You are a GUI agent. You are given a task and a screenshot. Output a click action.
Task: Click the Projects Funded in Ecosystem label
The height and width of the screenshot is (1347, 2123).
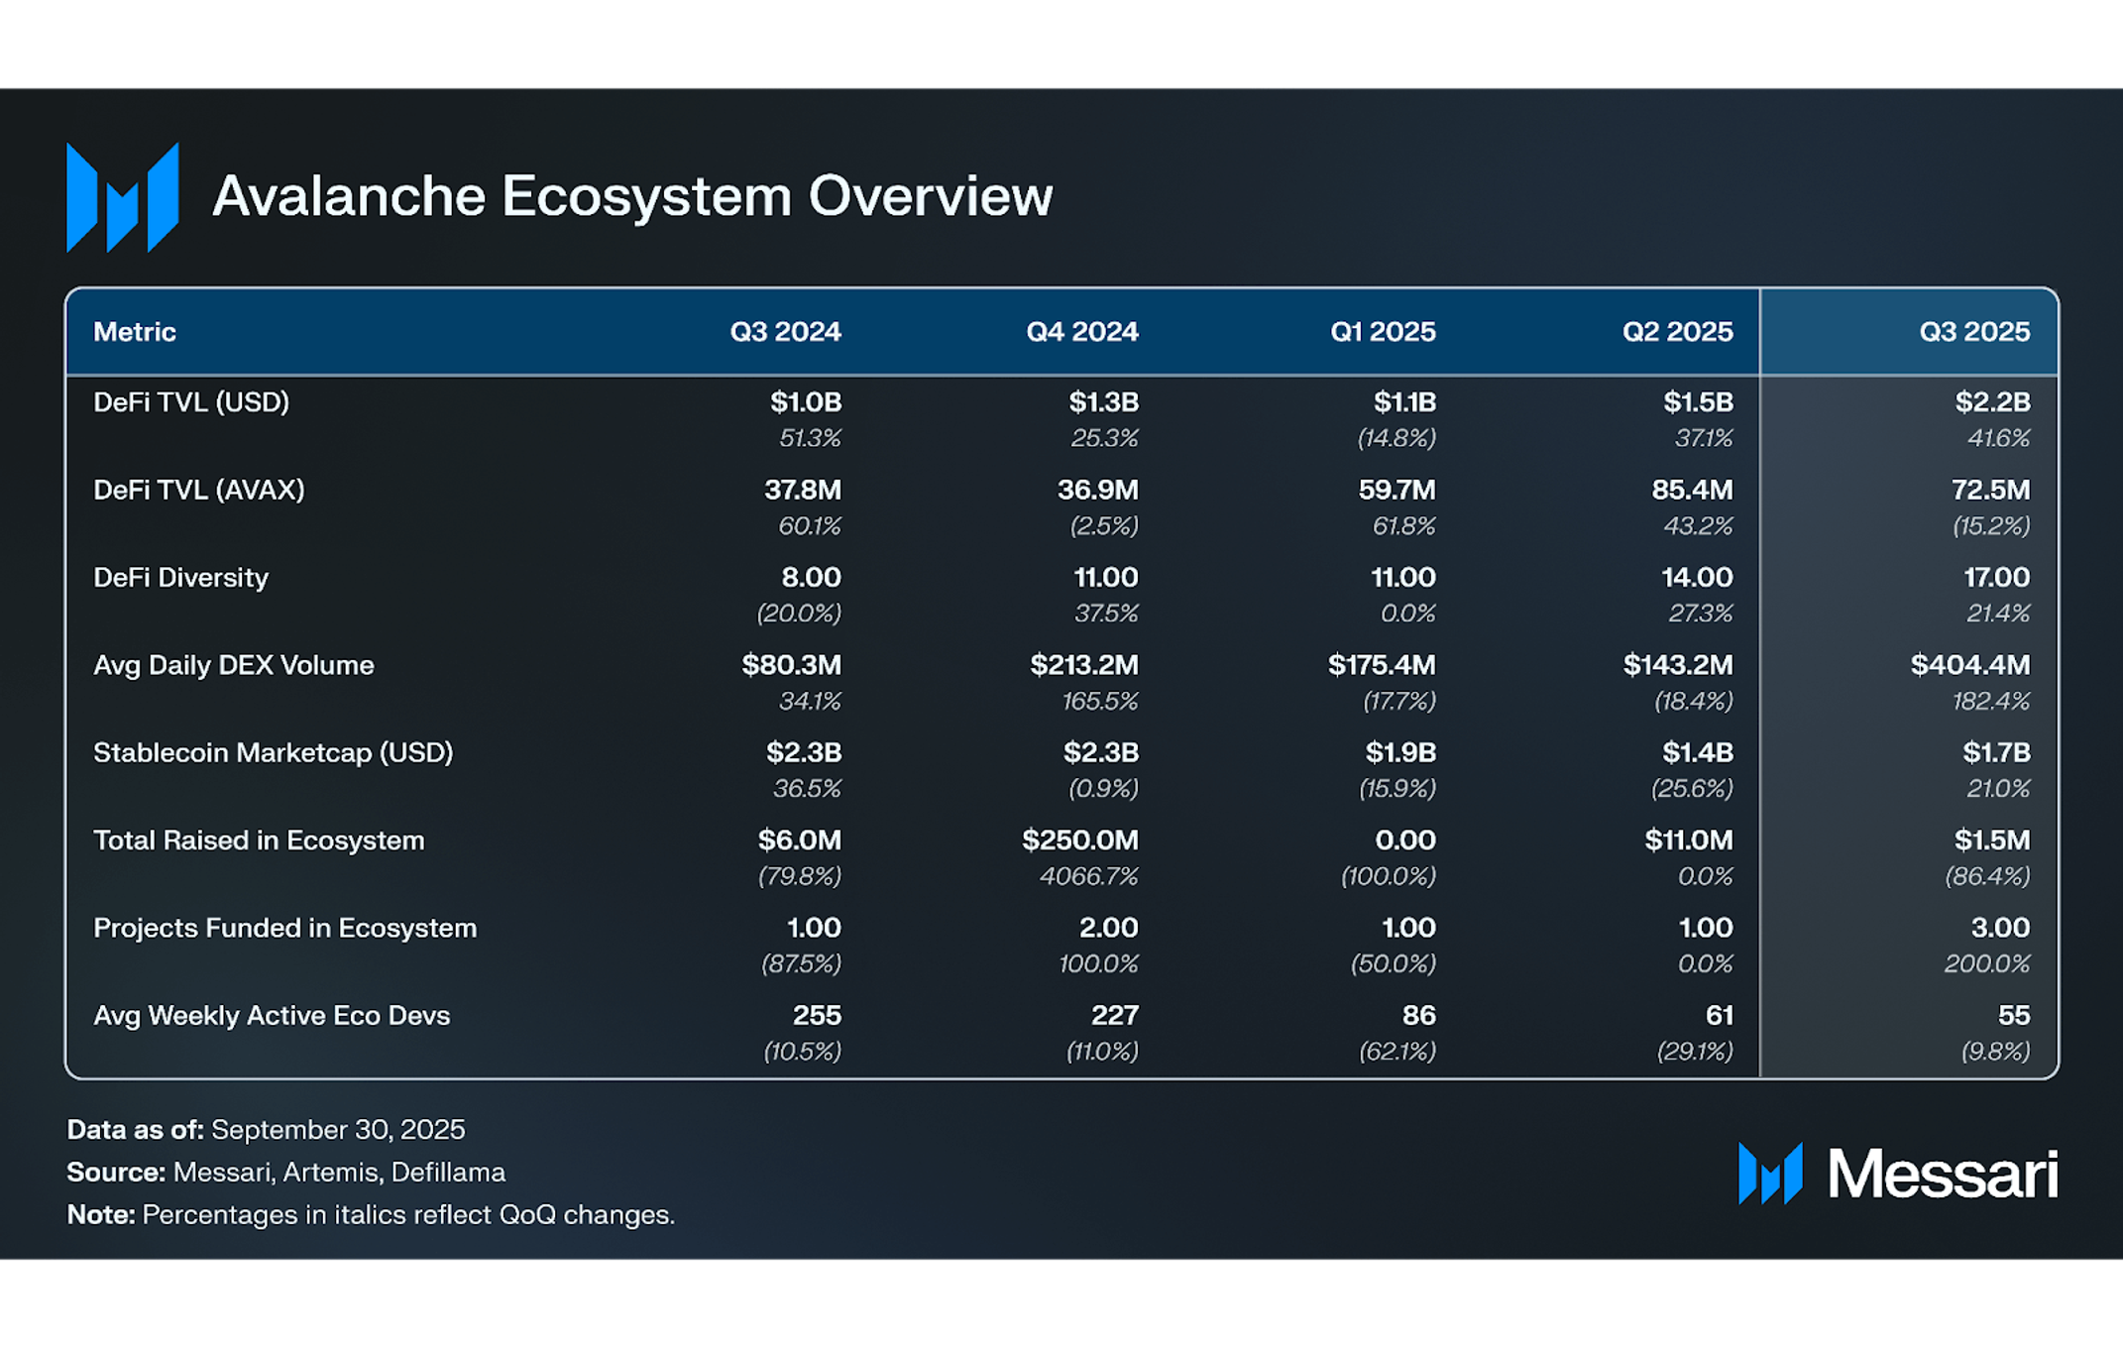285,928
